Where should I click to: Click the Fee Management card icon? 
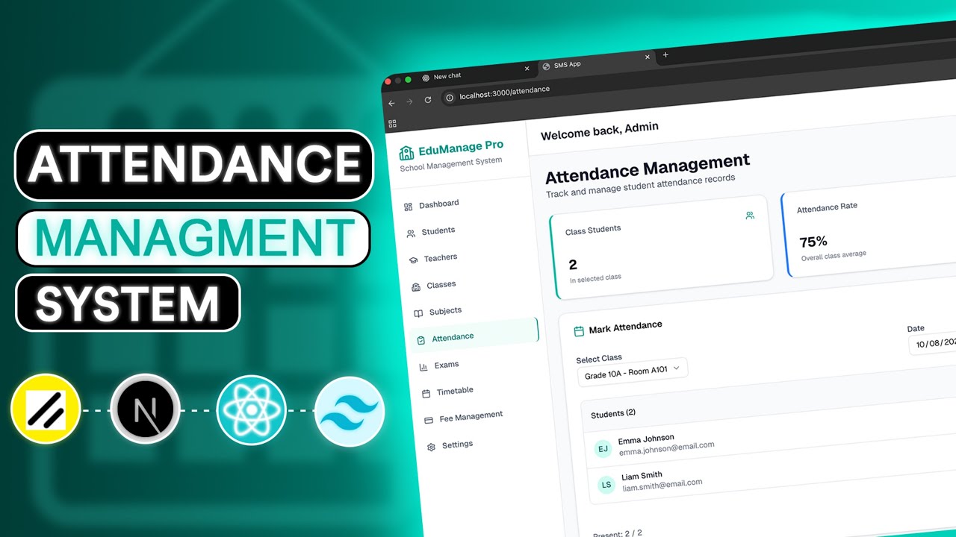pos(429,421)
